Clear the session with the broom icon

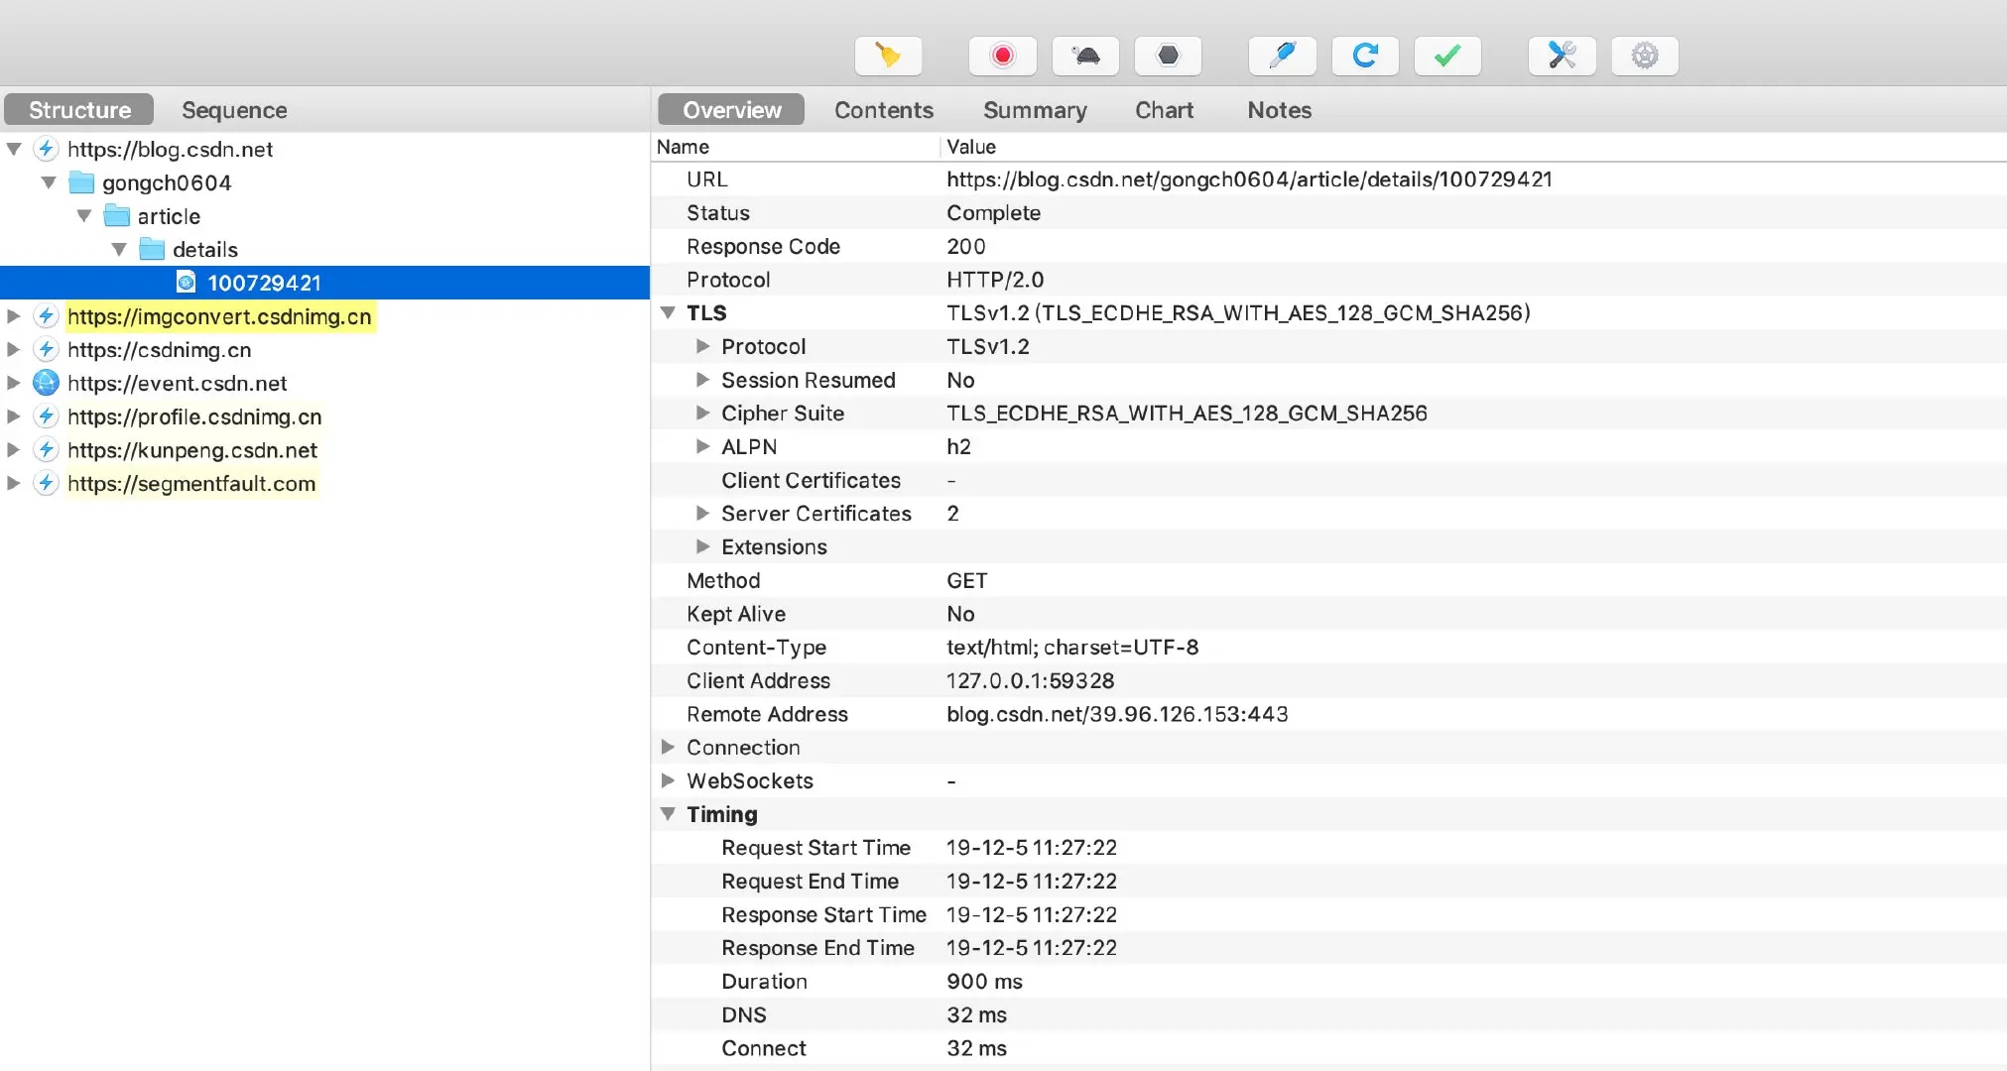(x=888, y=56)
